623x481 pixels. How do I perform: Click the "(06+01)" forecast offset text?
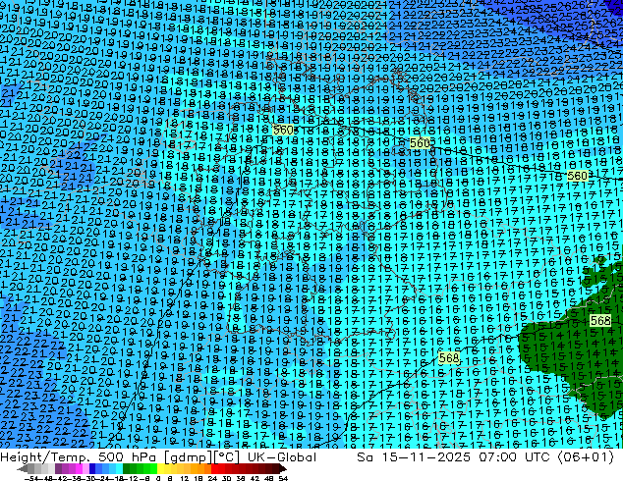click(586, 457)
